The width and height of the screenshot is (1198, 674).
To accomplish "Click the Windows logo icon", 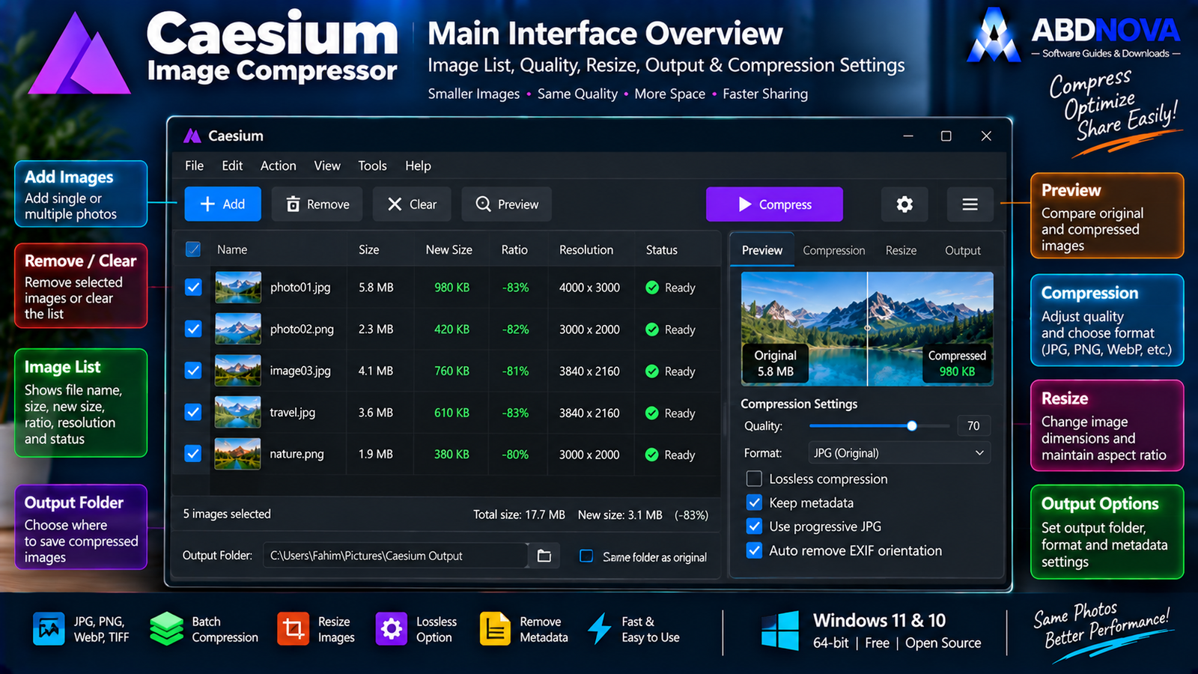I will click(780, 631).
